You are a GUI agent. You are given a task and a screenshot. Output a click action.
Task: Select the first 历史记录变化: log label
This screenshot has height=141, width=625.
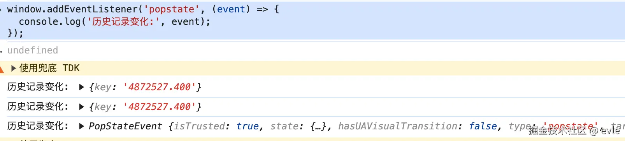point(38,87)
